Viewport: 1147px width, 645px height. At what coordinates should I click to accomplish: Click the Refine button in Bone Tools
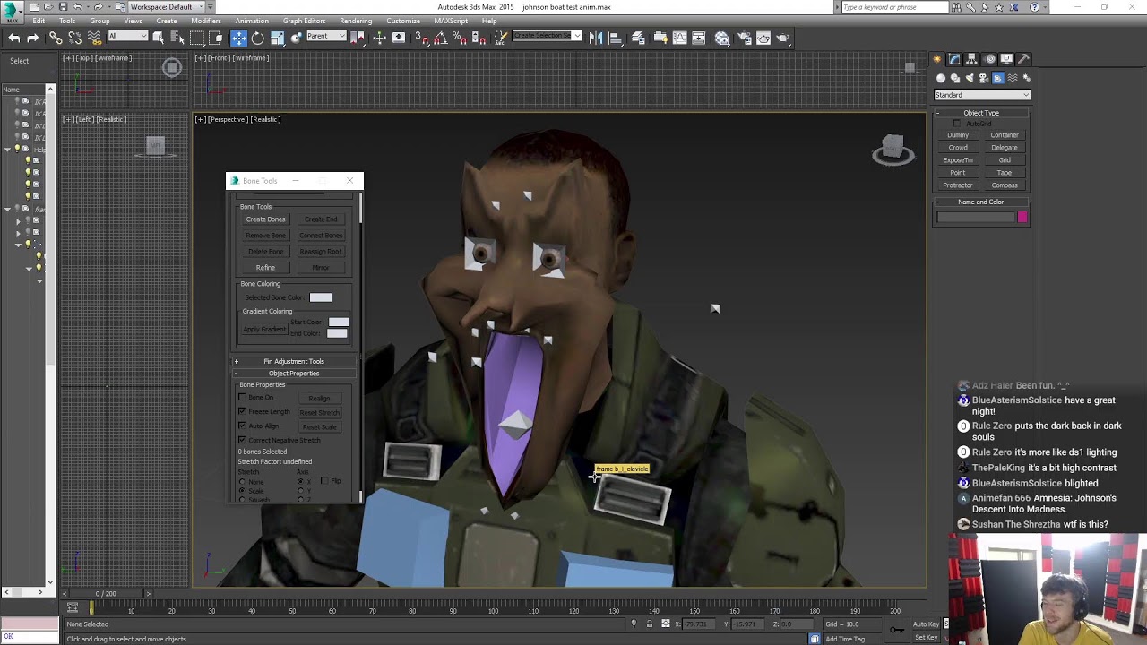pyautogui.click(x=266, y=268)
